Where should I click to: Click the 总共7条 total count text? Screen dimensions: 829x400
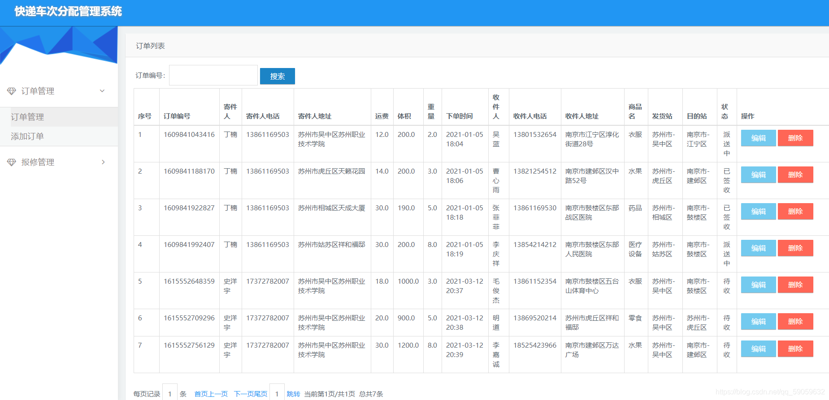[371, 394]
